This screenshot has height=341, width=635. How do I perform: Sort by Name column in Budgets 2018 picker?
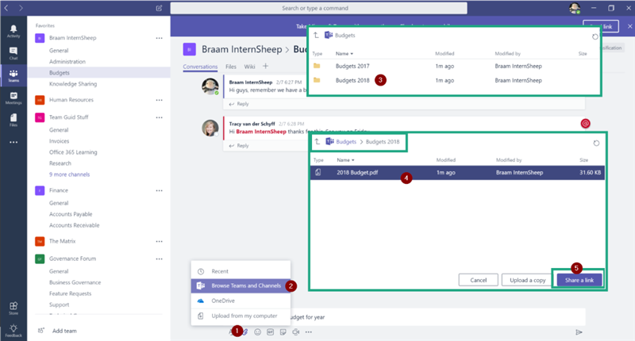point(345,160)
